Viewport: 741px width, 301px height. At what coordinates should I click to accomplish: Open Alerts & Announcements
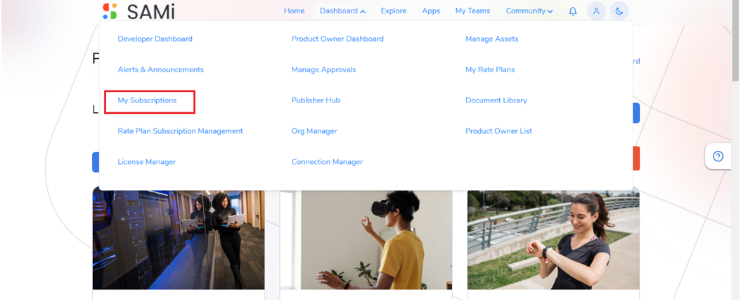161,69
